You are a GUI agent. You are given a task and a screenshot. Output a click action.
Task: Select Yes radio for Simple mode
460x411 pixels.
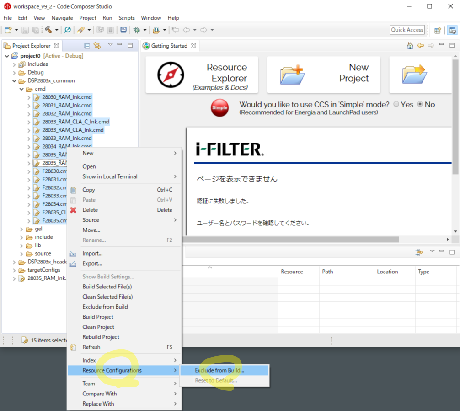pyautogui.click(x=396, y=105)
